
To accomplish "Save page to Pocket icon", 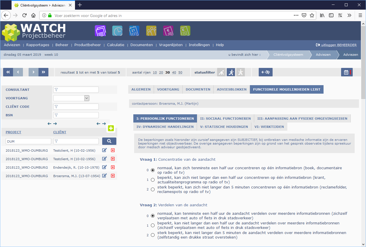I will pyautogui.click(x=304, y=15).
